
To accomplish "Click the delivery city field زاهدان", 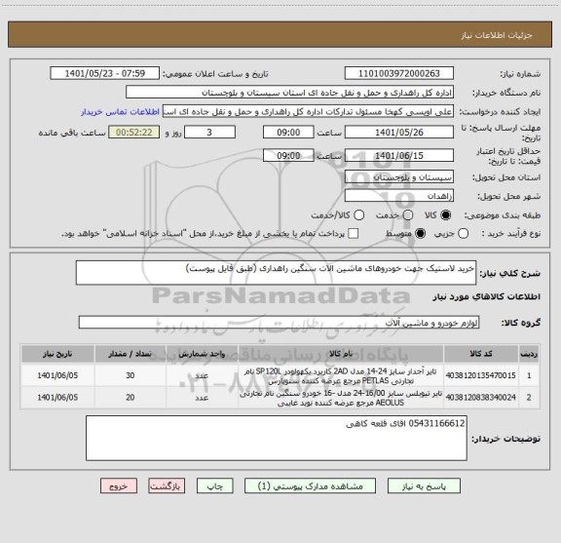I will [399, 196].
